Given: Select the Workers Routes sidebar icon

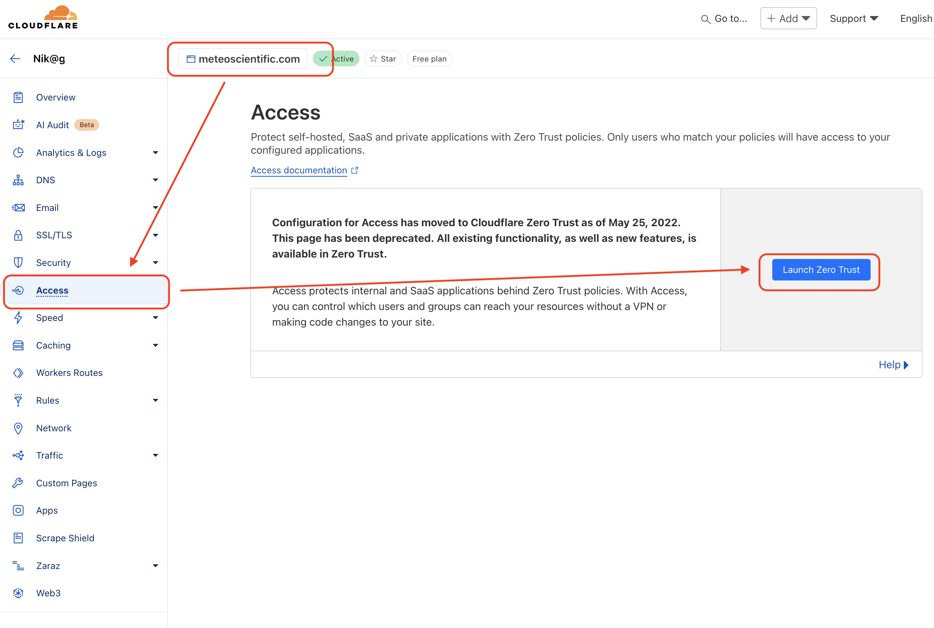Looking at the screenshot, I should click(x=19, y=372).
